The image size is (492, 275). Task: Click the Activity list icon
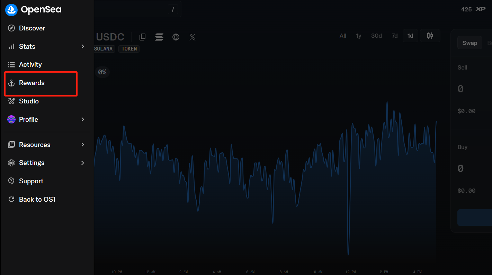11,65
